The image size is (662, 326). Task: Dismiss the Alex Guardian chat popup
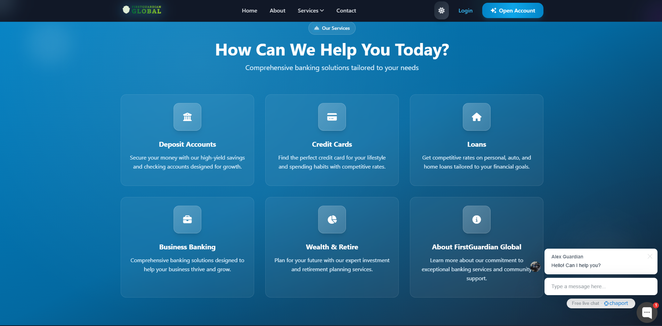coord(650,256)
